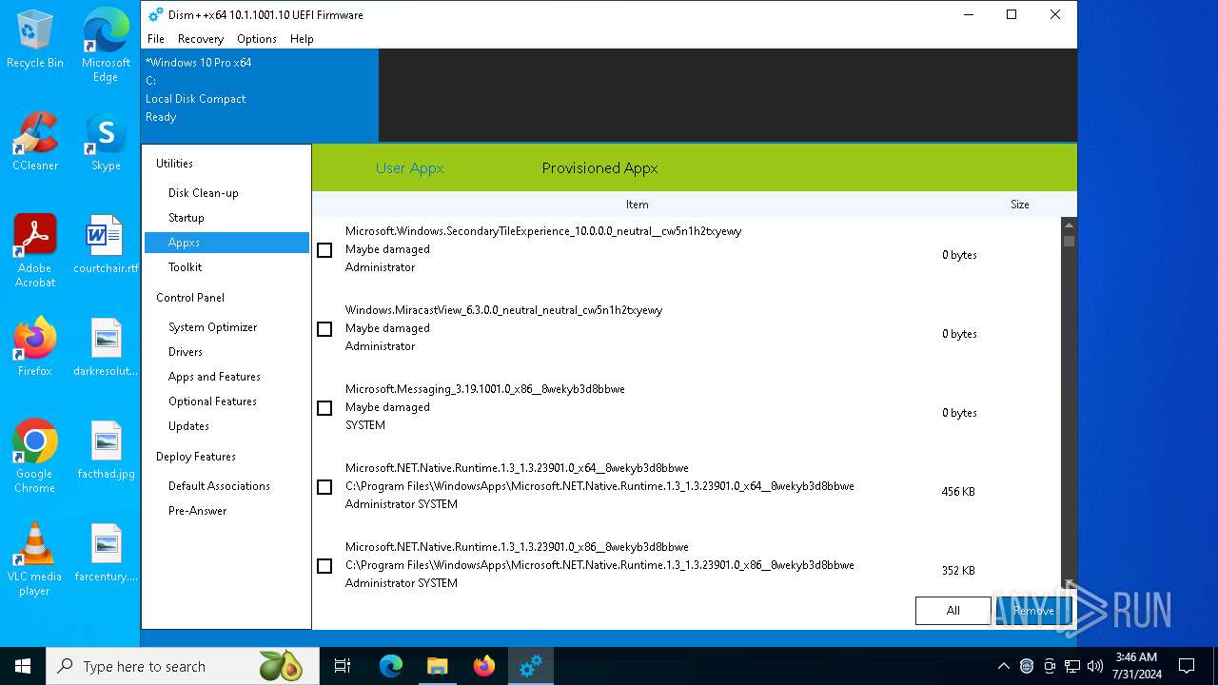
Task: Check NET.Native.Runtime x64 package checkbox
Action: (324, 487)
